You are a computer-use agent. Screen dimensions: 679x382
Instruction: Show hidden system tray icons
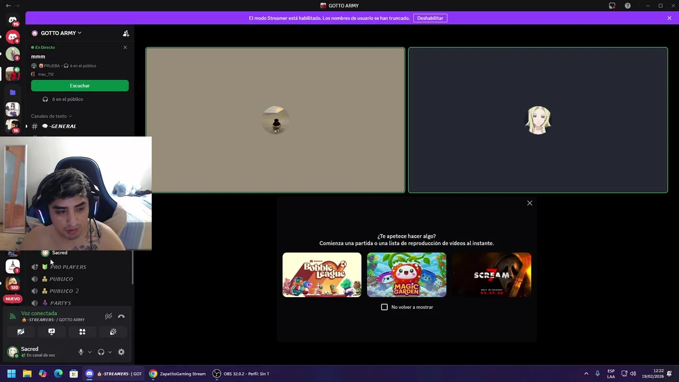586,374
